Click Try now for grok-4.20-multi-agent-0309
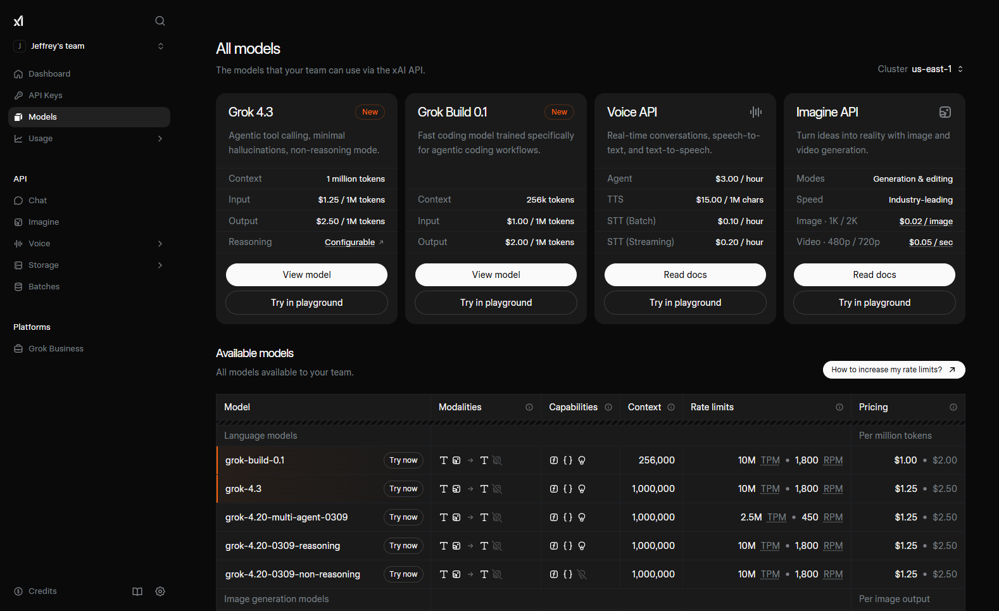The width and height of the screenshot is (999, 611). point(403,517)
